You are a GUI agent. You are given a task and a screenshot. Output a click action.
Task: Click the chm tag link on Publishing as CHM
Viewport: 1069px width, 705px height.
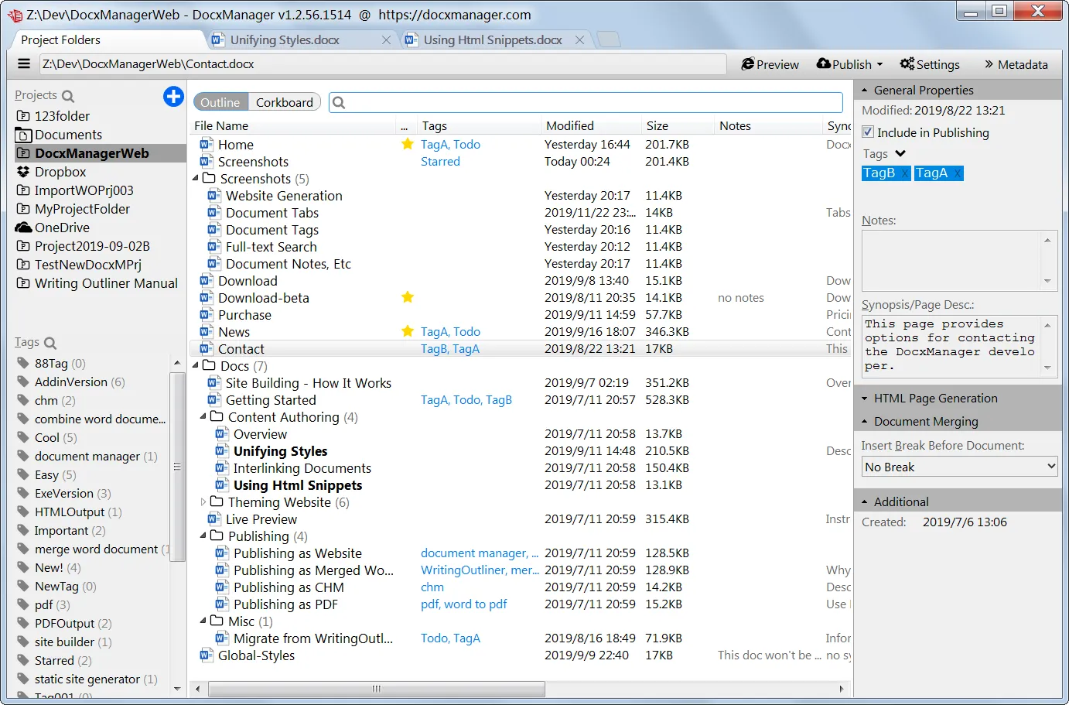pyautogui.click(x=432, y=587)
